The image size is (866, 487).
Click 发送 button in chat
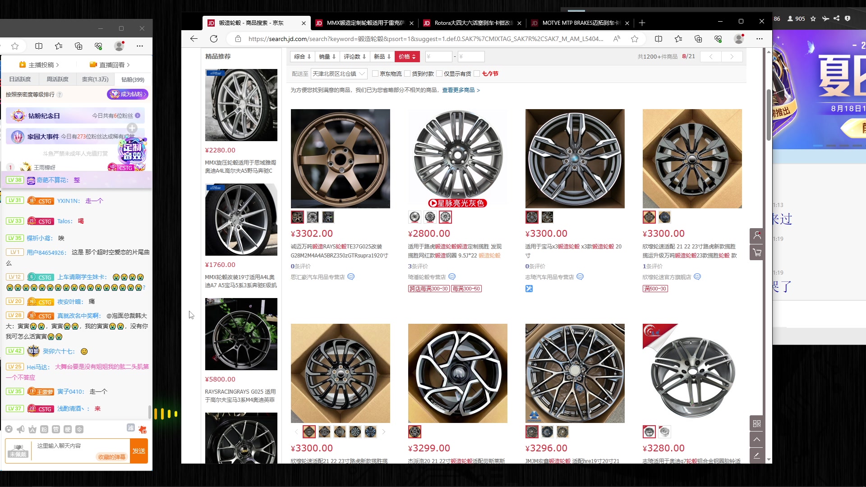[x=139, y=451]
